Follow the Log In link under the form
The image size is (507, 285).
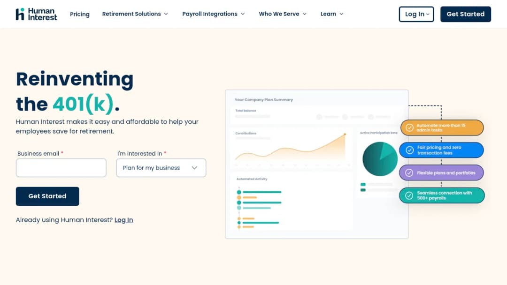[x=124, y=220]
